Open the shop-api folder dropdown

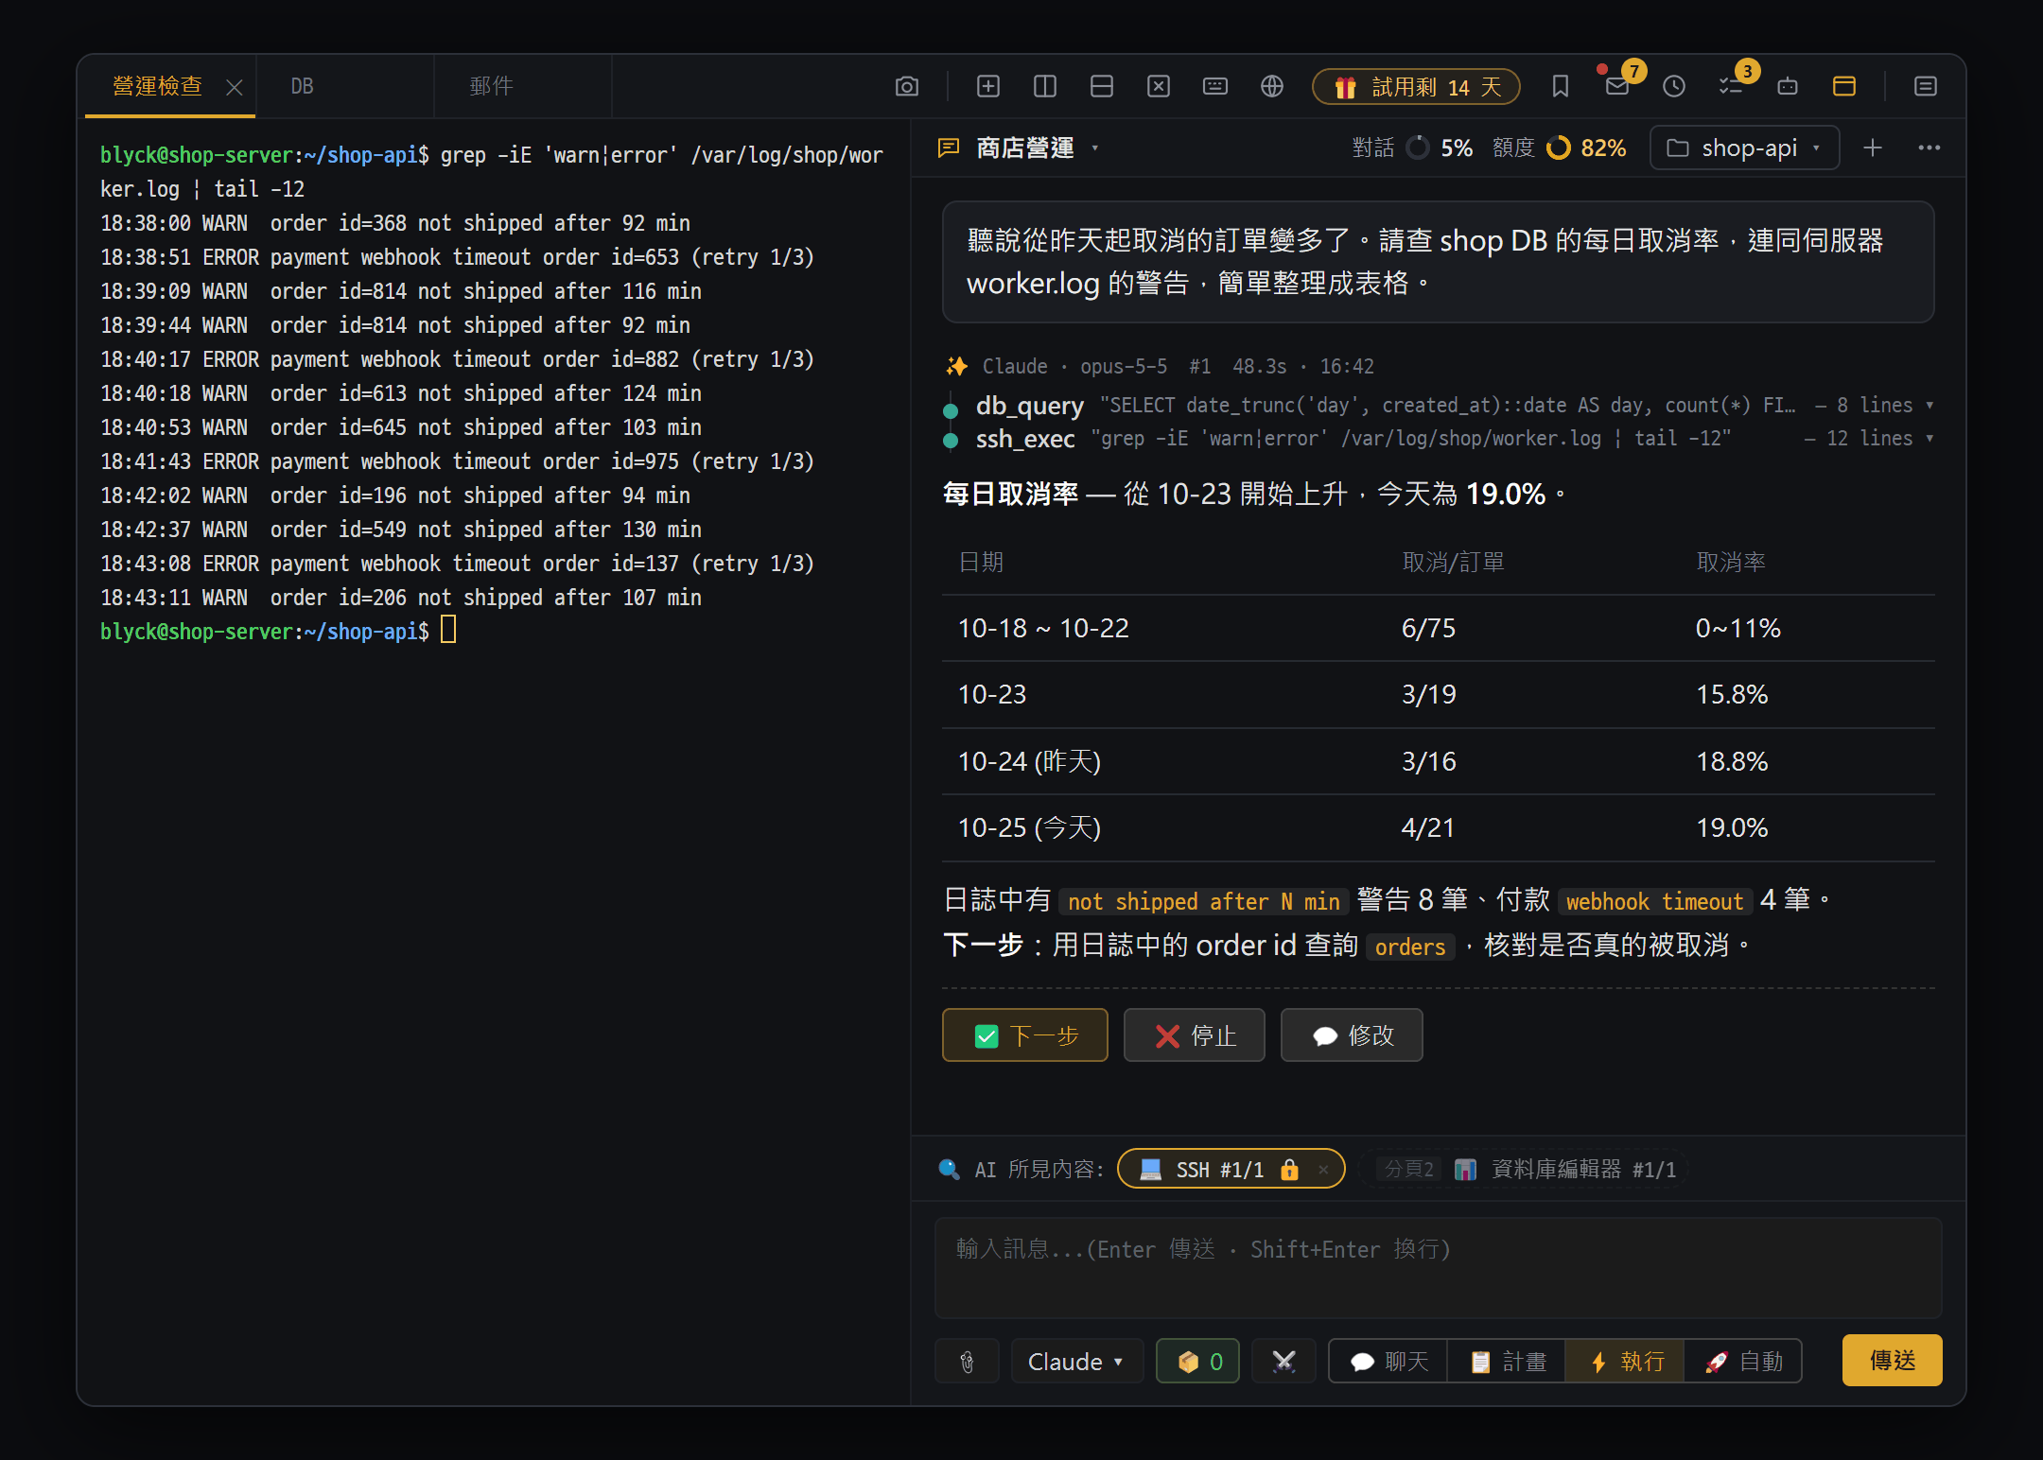pyautogui.click(x=1745, y=148)
